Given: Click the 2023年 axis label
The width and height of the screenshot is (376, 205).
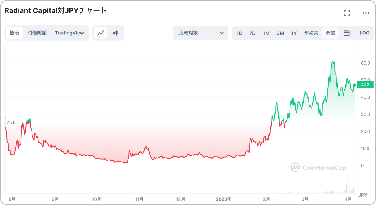Looking at the screenshot, I should (224, 199).
